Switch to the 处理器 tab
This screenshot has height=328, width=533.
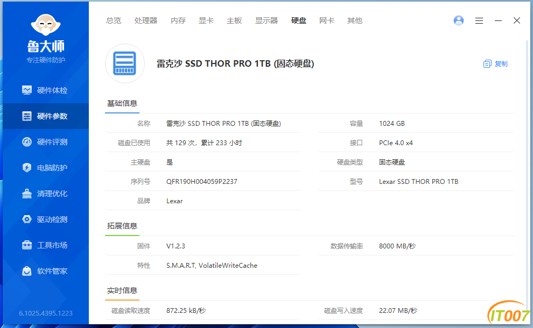[x=146, y=20]
